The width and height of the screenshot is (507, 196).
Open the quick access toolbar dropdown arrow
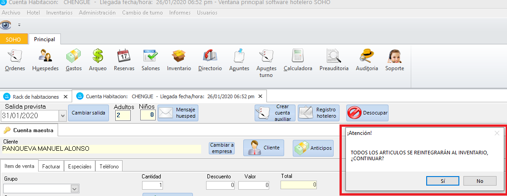pos(19,25)
